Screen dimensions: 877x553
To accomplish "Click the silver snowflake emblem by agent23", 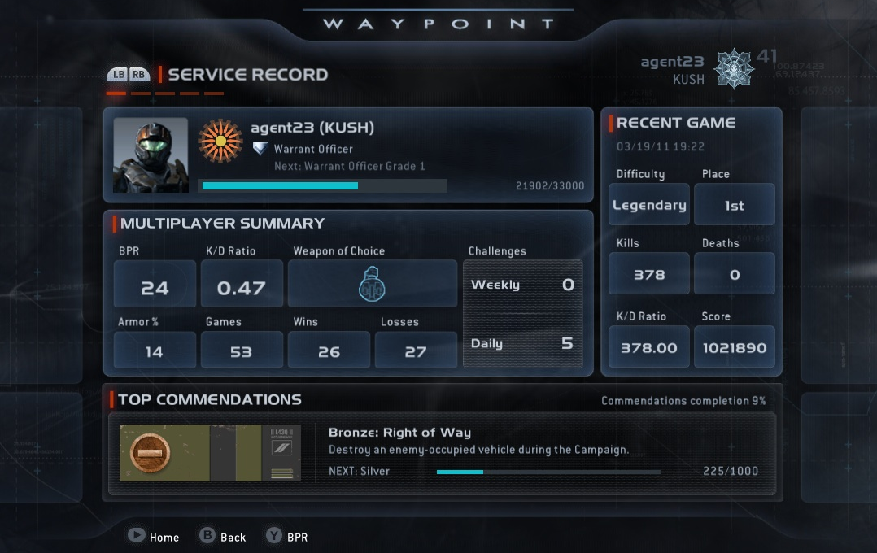I will [x=734, y=69].
